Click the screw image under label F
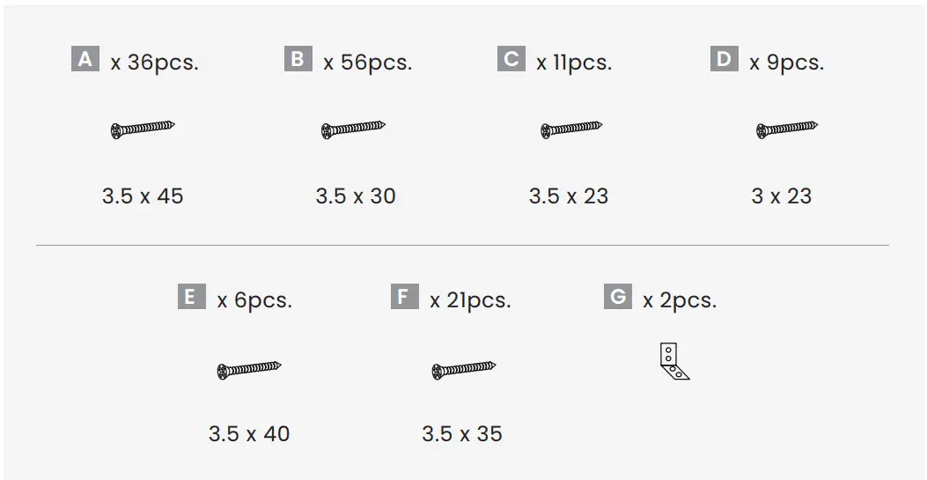The image size is (927, 480). coord(464,370)
